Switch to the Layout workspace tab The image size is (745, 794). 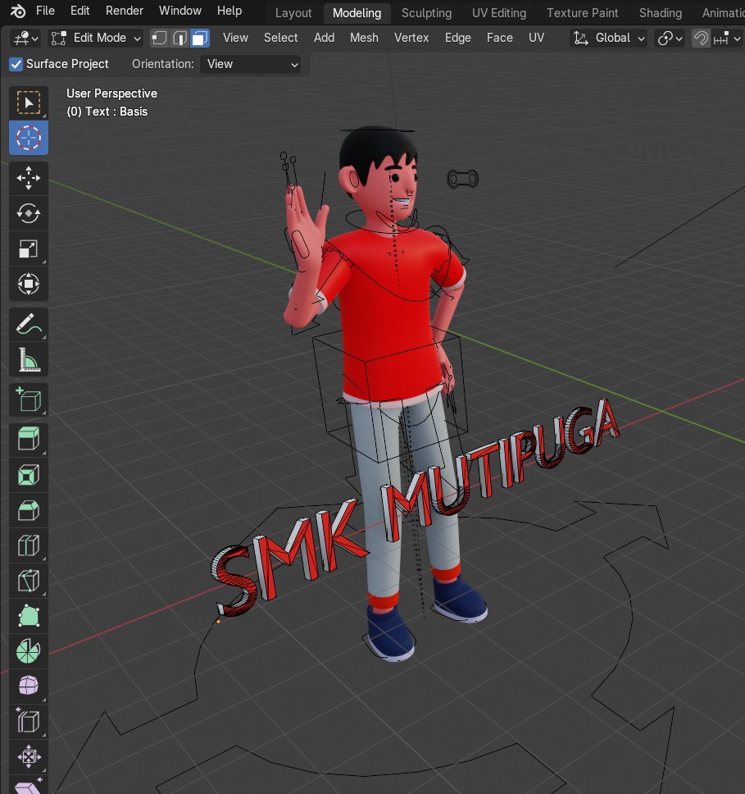(x=293, y=13)
